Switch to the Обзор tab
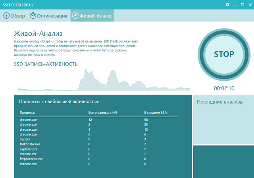Viewport: 254px width, 178px height. [x=17, y=16]
